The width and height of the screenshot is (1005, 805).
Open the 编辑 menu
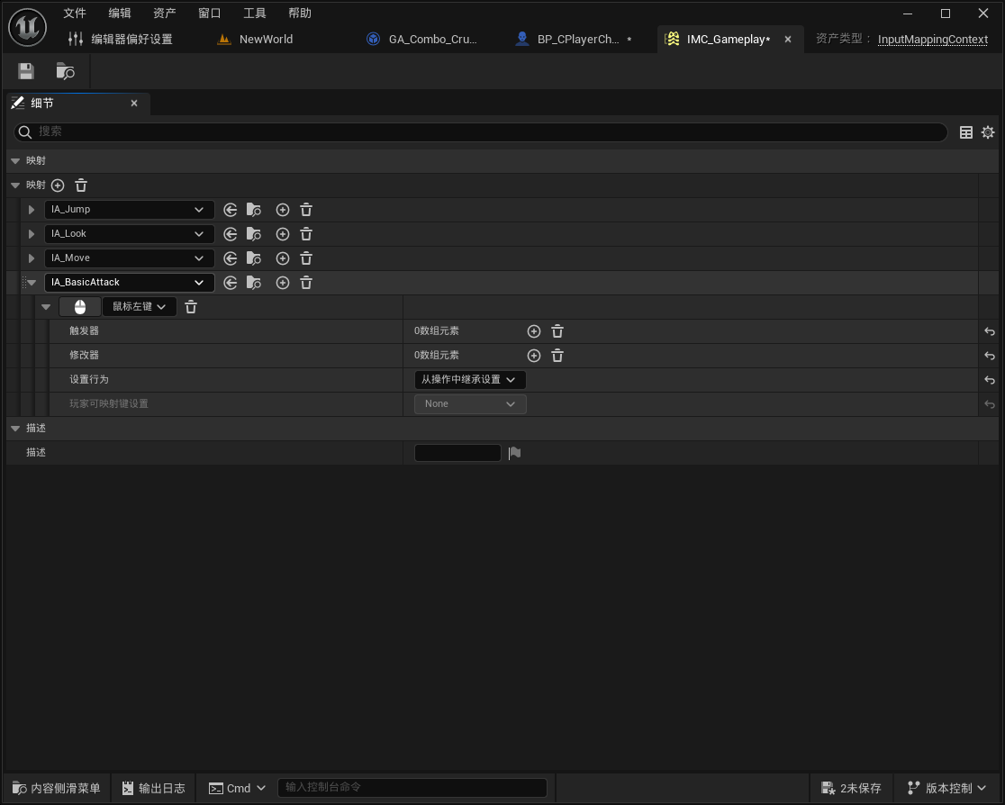click(118, 13)
